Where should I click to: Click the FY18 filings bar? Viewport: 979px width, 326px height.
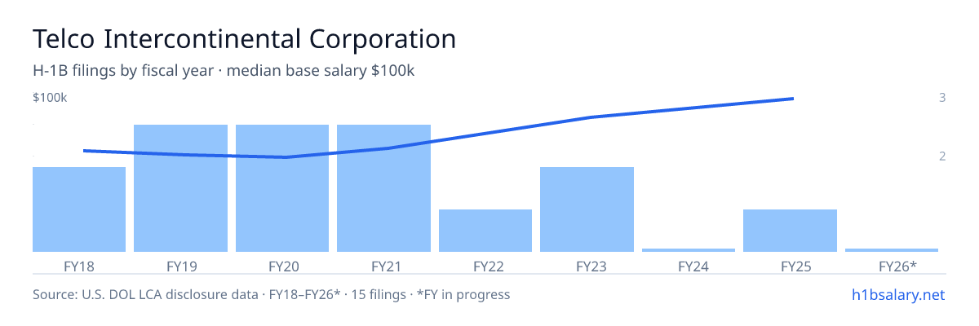pyautogui.click(x=79, y=209)
